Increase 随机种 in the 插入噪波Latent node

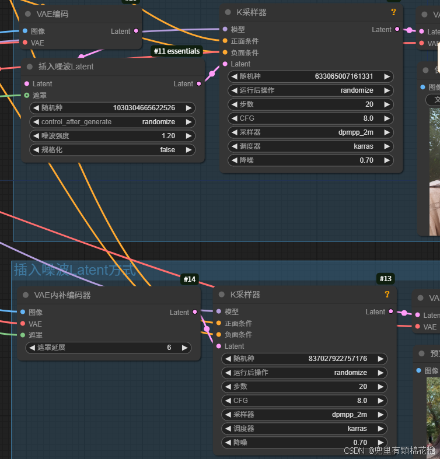(x=188, y=108)
